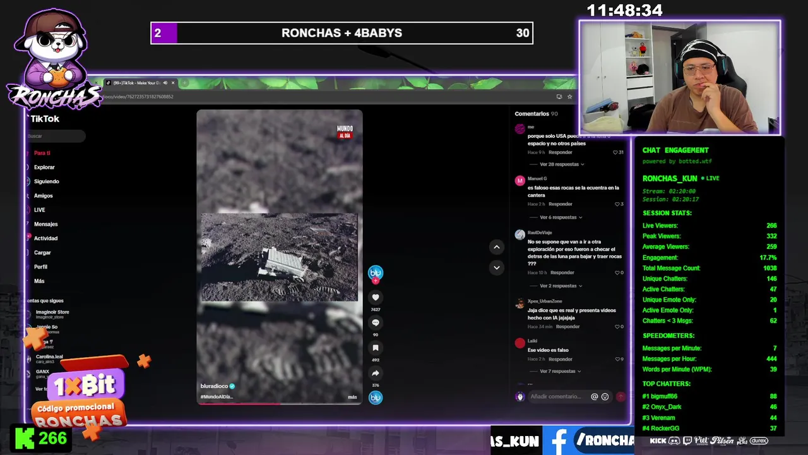Screen dimensions: 808x455
Task: Open emoji picker in comment box
Action: [605, 397]
